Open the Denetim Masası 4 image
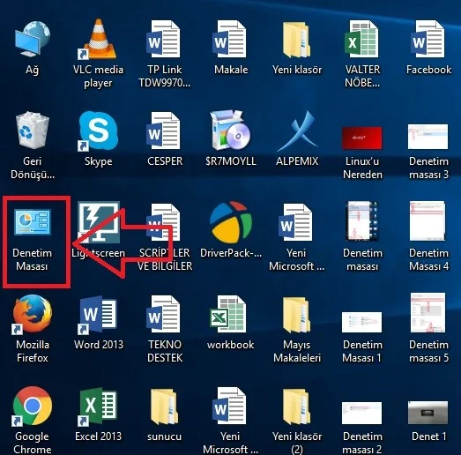 (x=428, y=220)
